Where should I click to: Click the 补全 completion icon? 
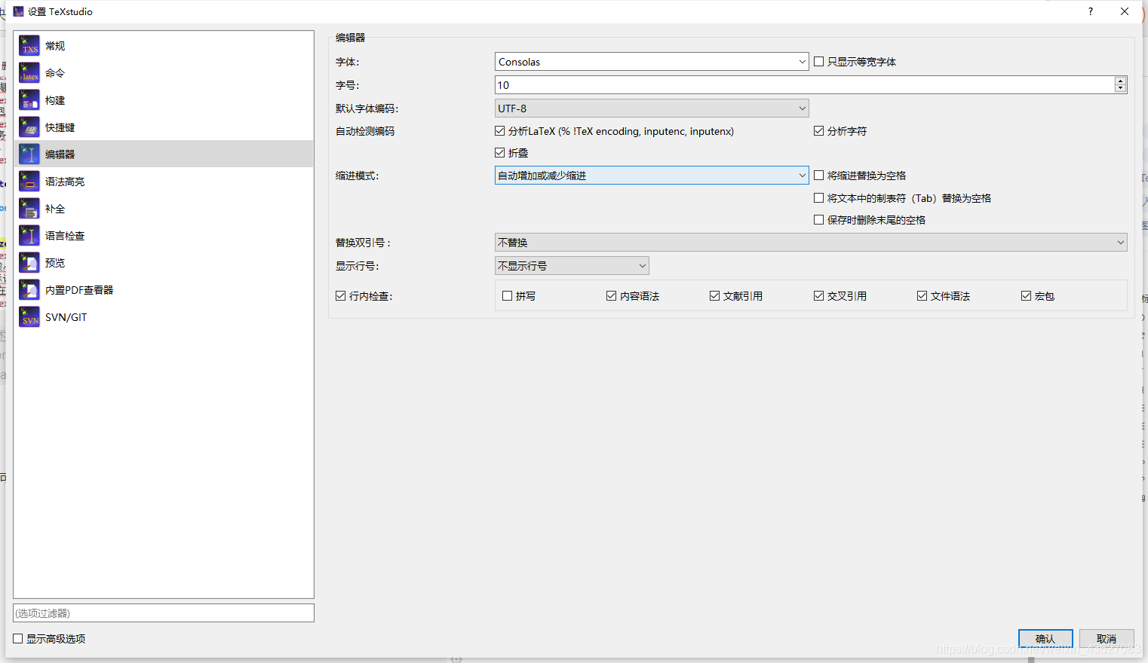29,209
